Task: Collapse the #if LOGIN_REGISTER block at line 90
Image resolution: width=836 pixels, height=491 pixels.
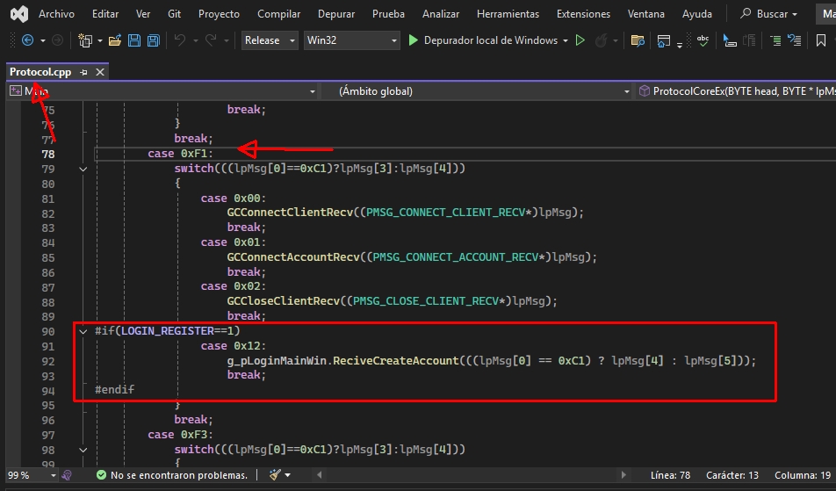Action: [x=83, y=332]
